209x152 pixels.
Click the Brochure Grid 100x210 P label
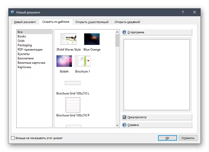(73, 115)
